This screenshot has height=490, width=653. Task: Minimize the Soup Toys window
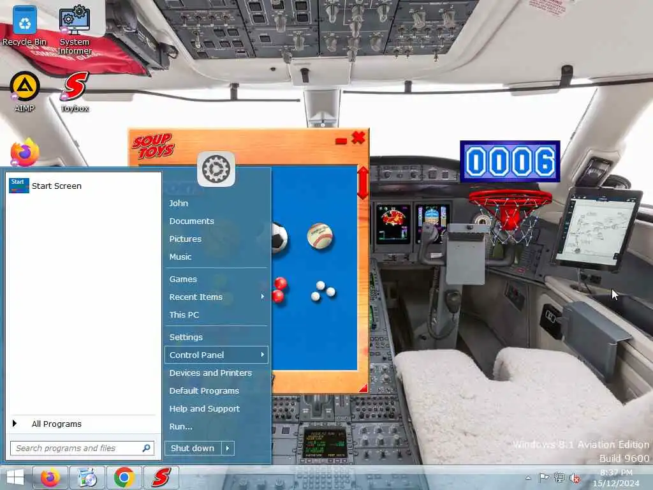pyautogui.click(x=341, y=141)
